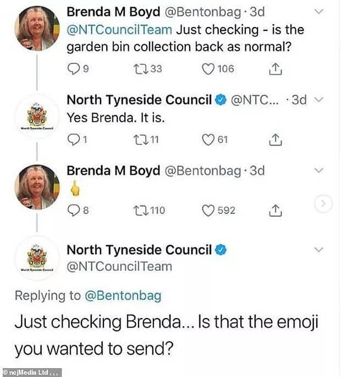Open chevron menu on council's final reply
341x377 pixels.
[x=319, y=250]
